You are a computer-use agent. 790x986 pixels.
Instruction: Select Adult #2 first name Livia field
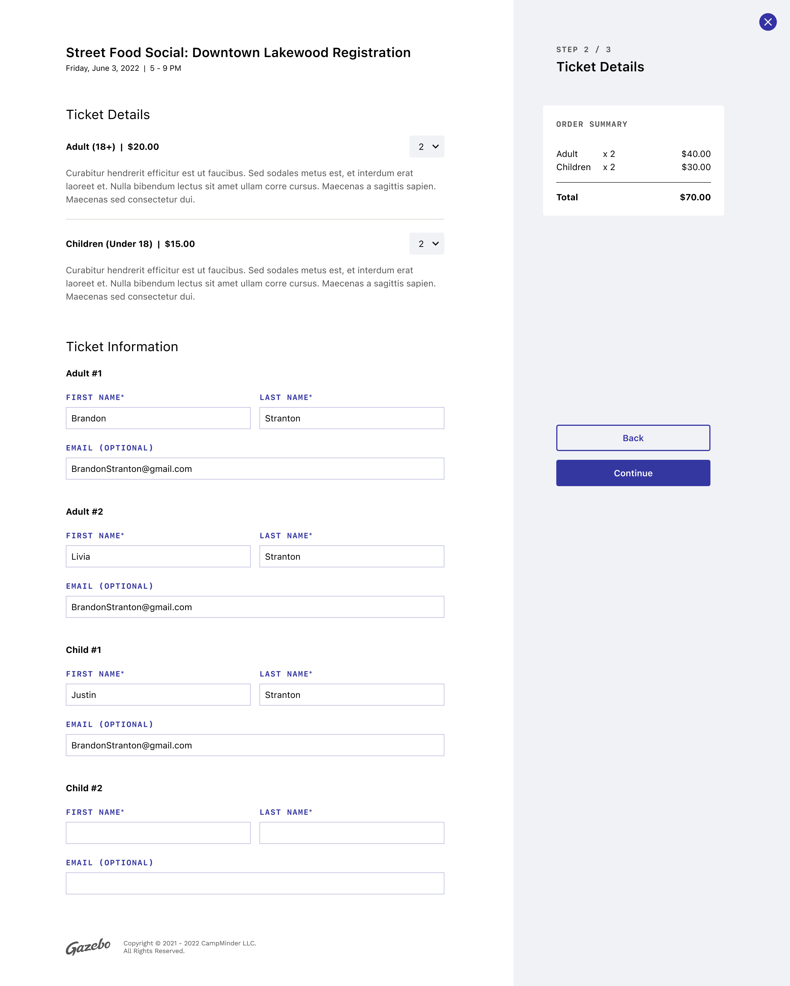click(x=158, y=556)
